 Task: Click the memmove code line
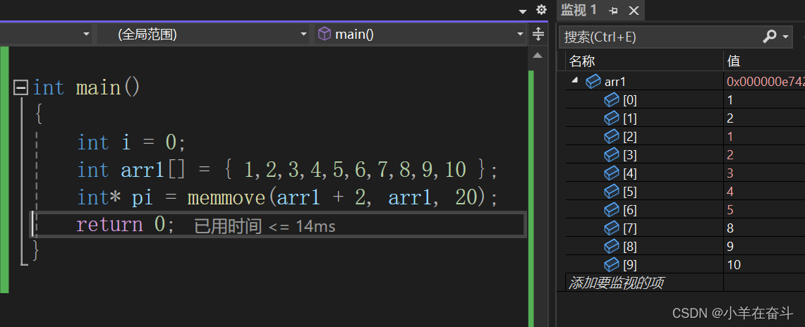(288, 197)
